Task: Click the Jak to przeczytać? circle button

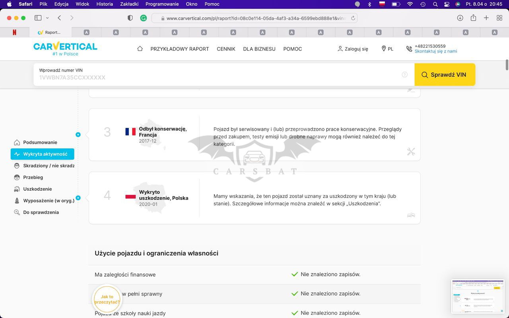Action: 107,299
